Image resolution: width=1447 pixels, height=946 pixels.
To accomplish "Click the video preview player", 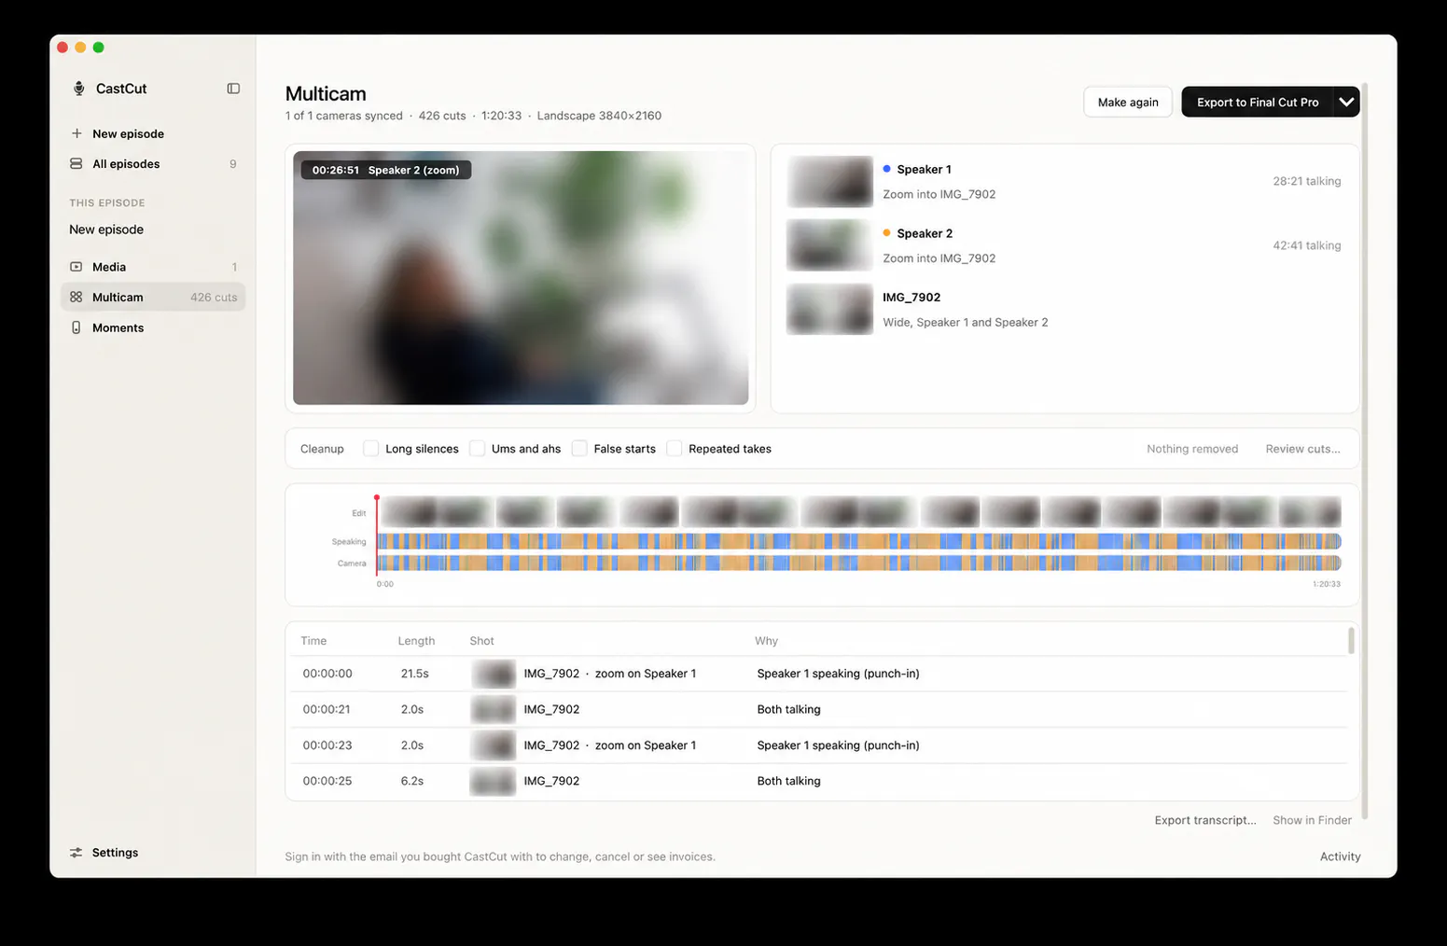I will pyautogui.click(x=521, y=278).
